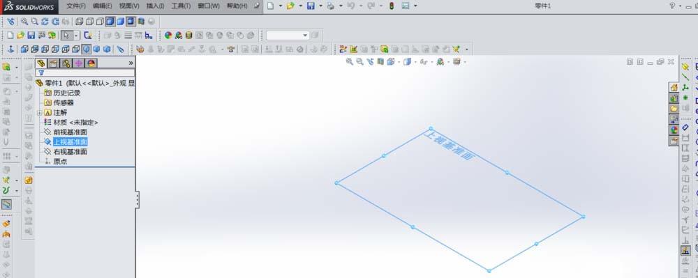Click the feature tree filter field

tap(85, 73)
